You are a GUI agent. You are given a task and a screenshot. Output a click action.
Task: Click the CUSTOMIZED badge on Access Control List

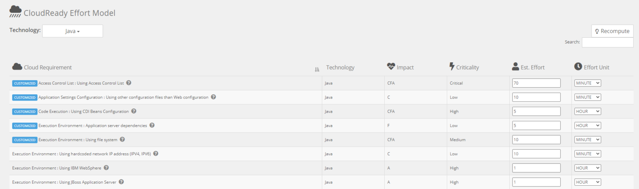click(x=25, y=83)
